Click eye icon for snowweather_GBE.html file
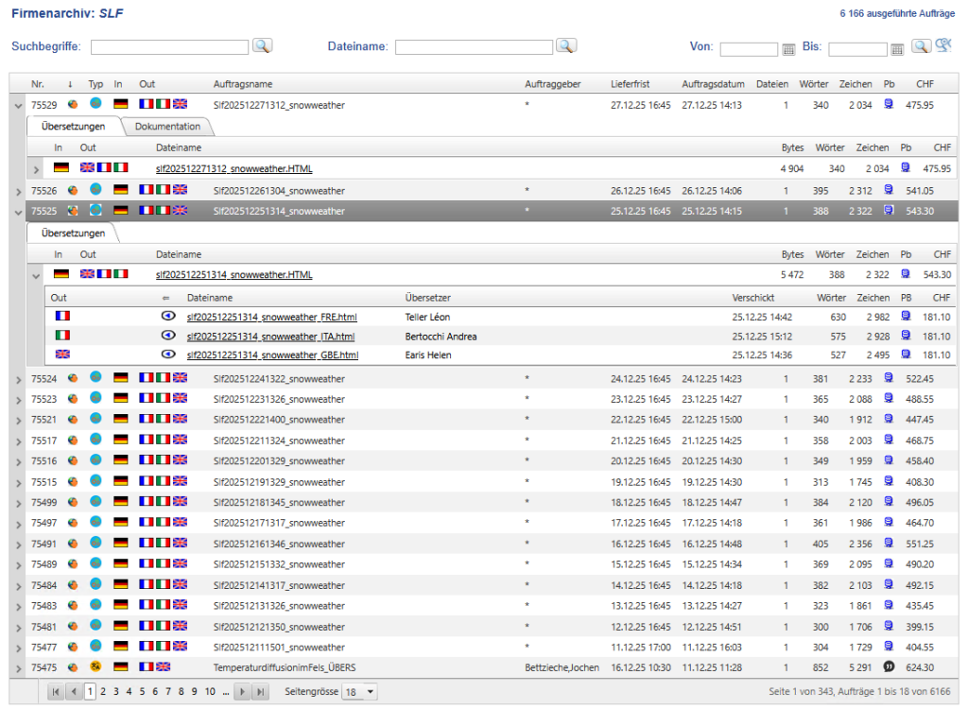Screen dimensions: 968x709 [168, 355]
